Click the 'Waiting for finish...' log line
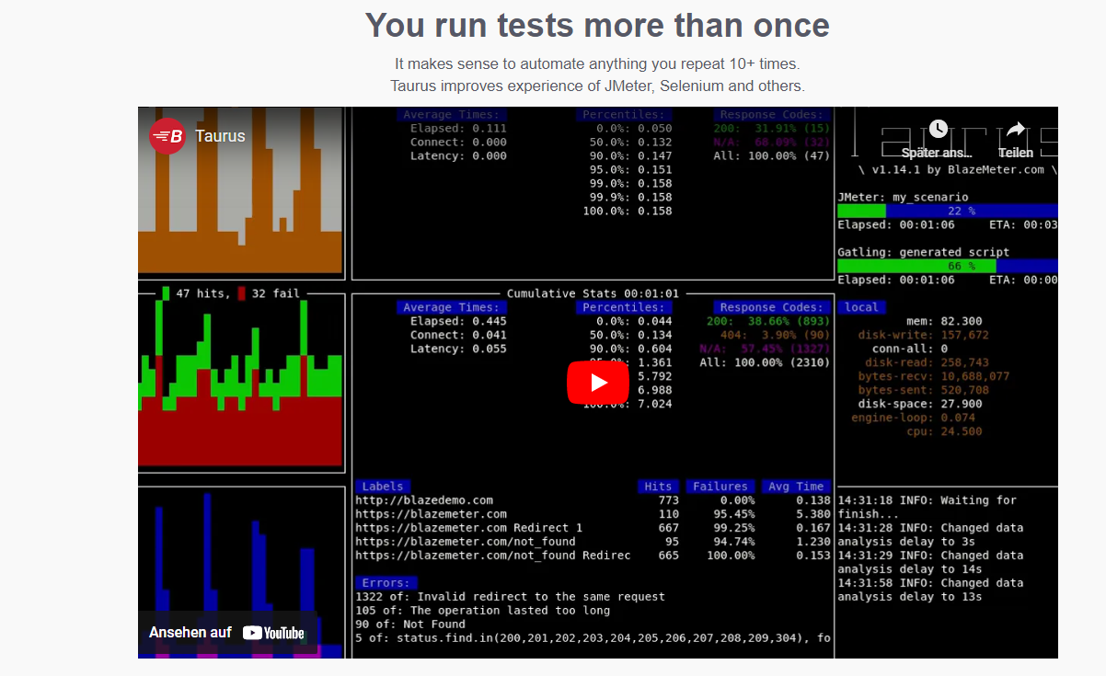 [927, 507]
